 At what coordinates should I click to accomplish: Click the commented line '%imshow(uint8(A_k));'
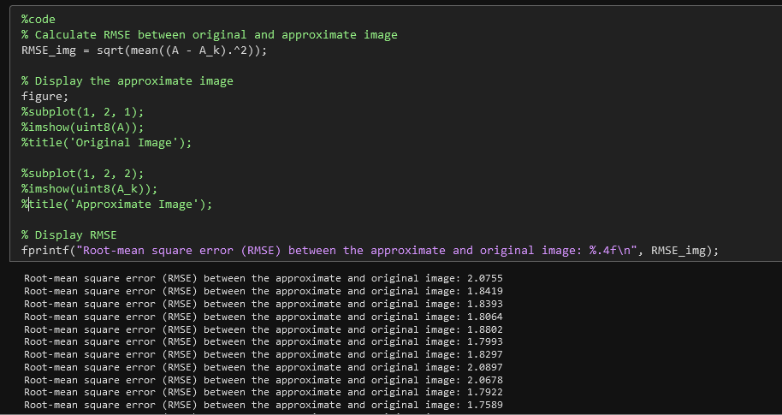[89, 189]
